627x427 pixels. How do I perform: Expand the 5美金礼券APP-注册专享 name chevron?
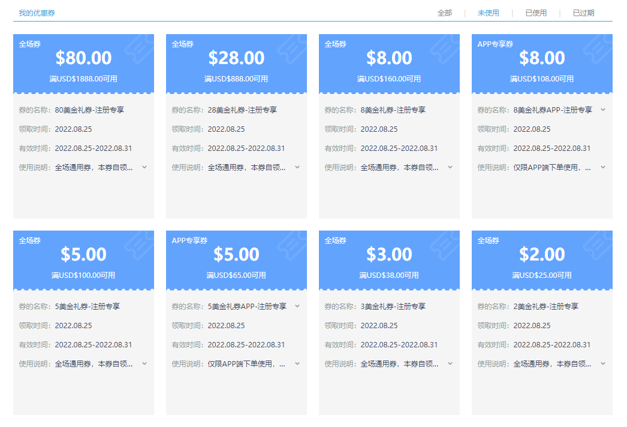[297, 307]
